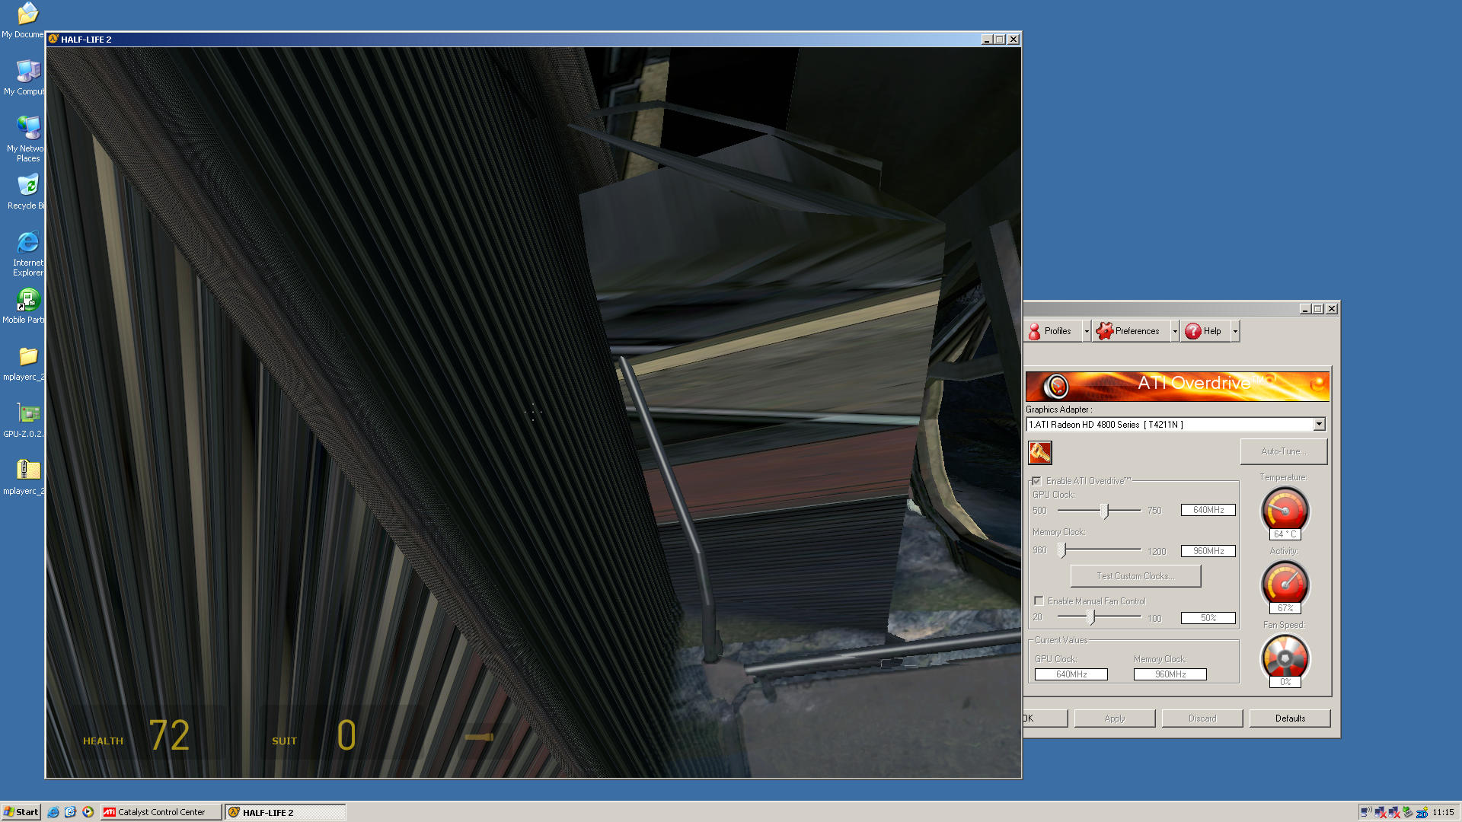This screenshot has width=1462, height=822.
Task: Enable Manual Fan Control checkbox
Action: click(x=1039, y=601)
